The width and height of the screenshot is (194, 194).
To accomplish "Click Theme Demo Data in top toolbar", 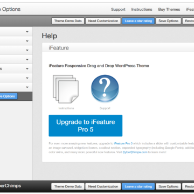I will click(x=68, y=21).
